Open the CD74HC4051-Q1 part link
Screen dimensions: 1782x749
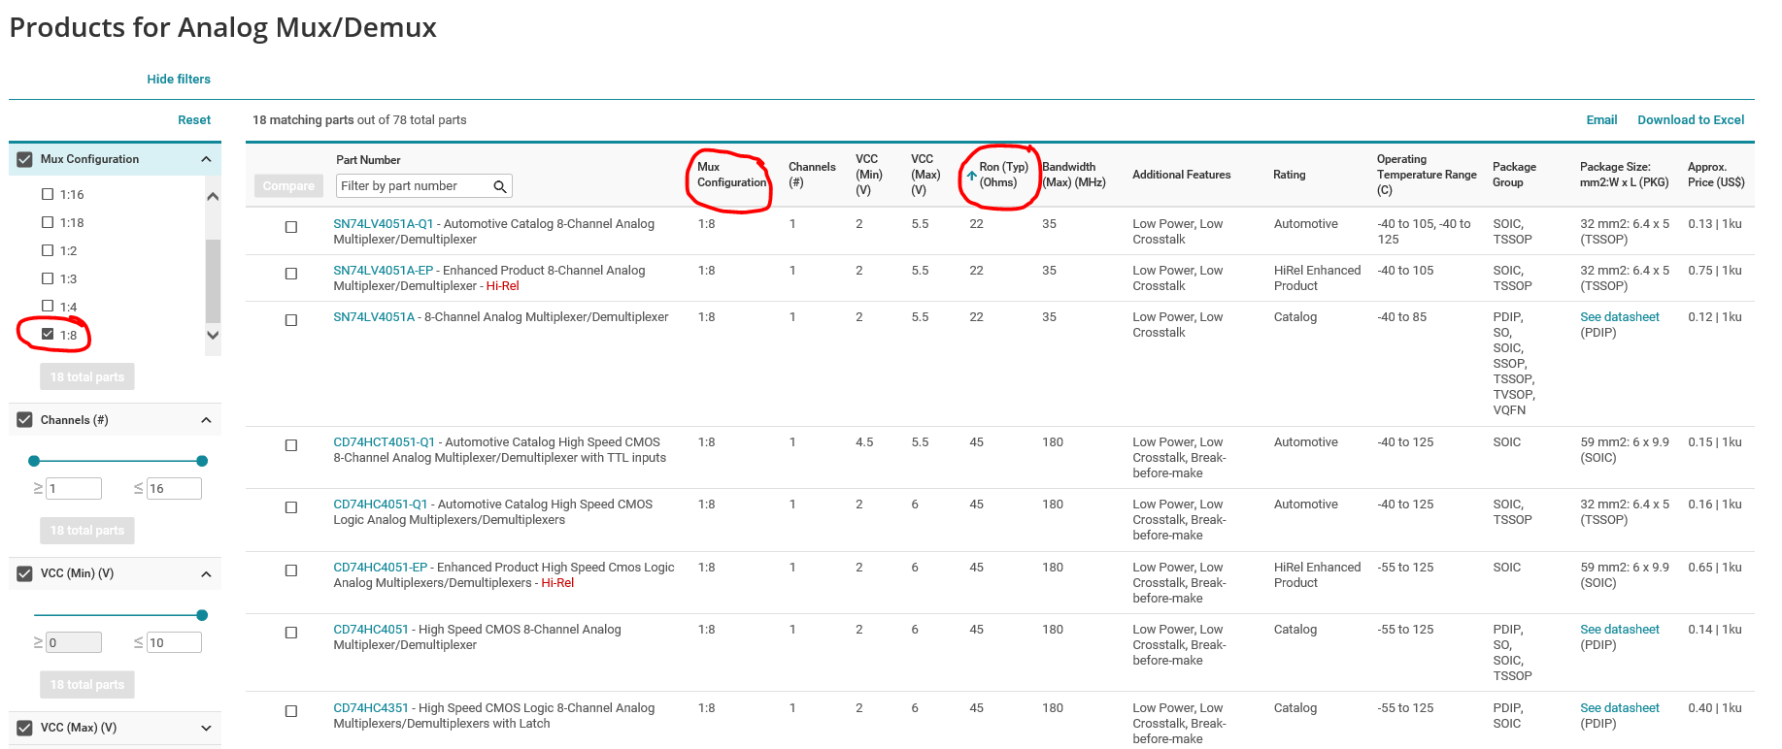(x=381, y=505)
